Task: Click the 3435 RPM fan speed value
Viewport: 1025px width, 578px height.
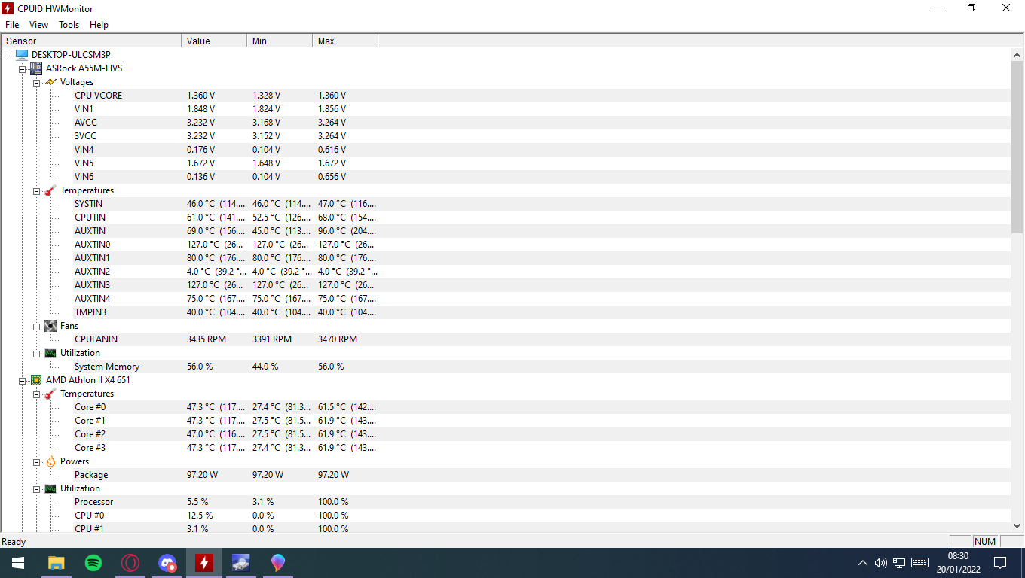Action: [207, 339]
